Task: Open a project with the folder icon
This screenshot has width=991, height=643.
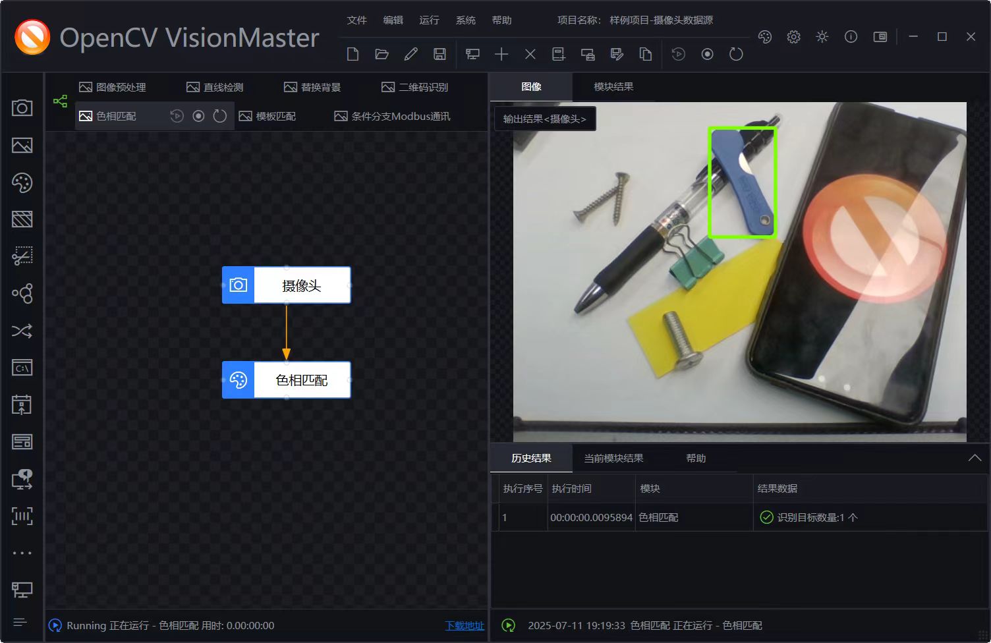Action: click(x=382, y=54)
